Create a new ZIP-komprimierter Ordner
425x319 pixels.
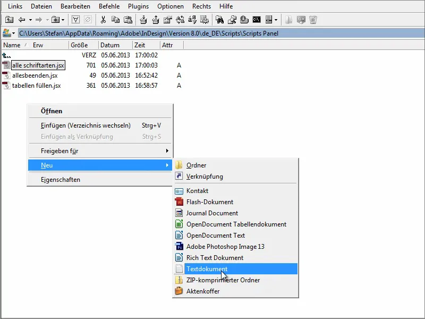pyautogui.click(x=235, y=280)
